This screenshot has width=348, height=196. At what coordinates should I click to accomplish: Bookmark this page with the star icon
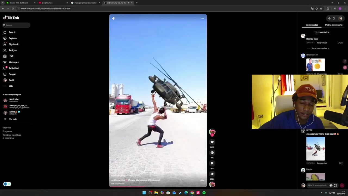pos(321,8)
